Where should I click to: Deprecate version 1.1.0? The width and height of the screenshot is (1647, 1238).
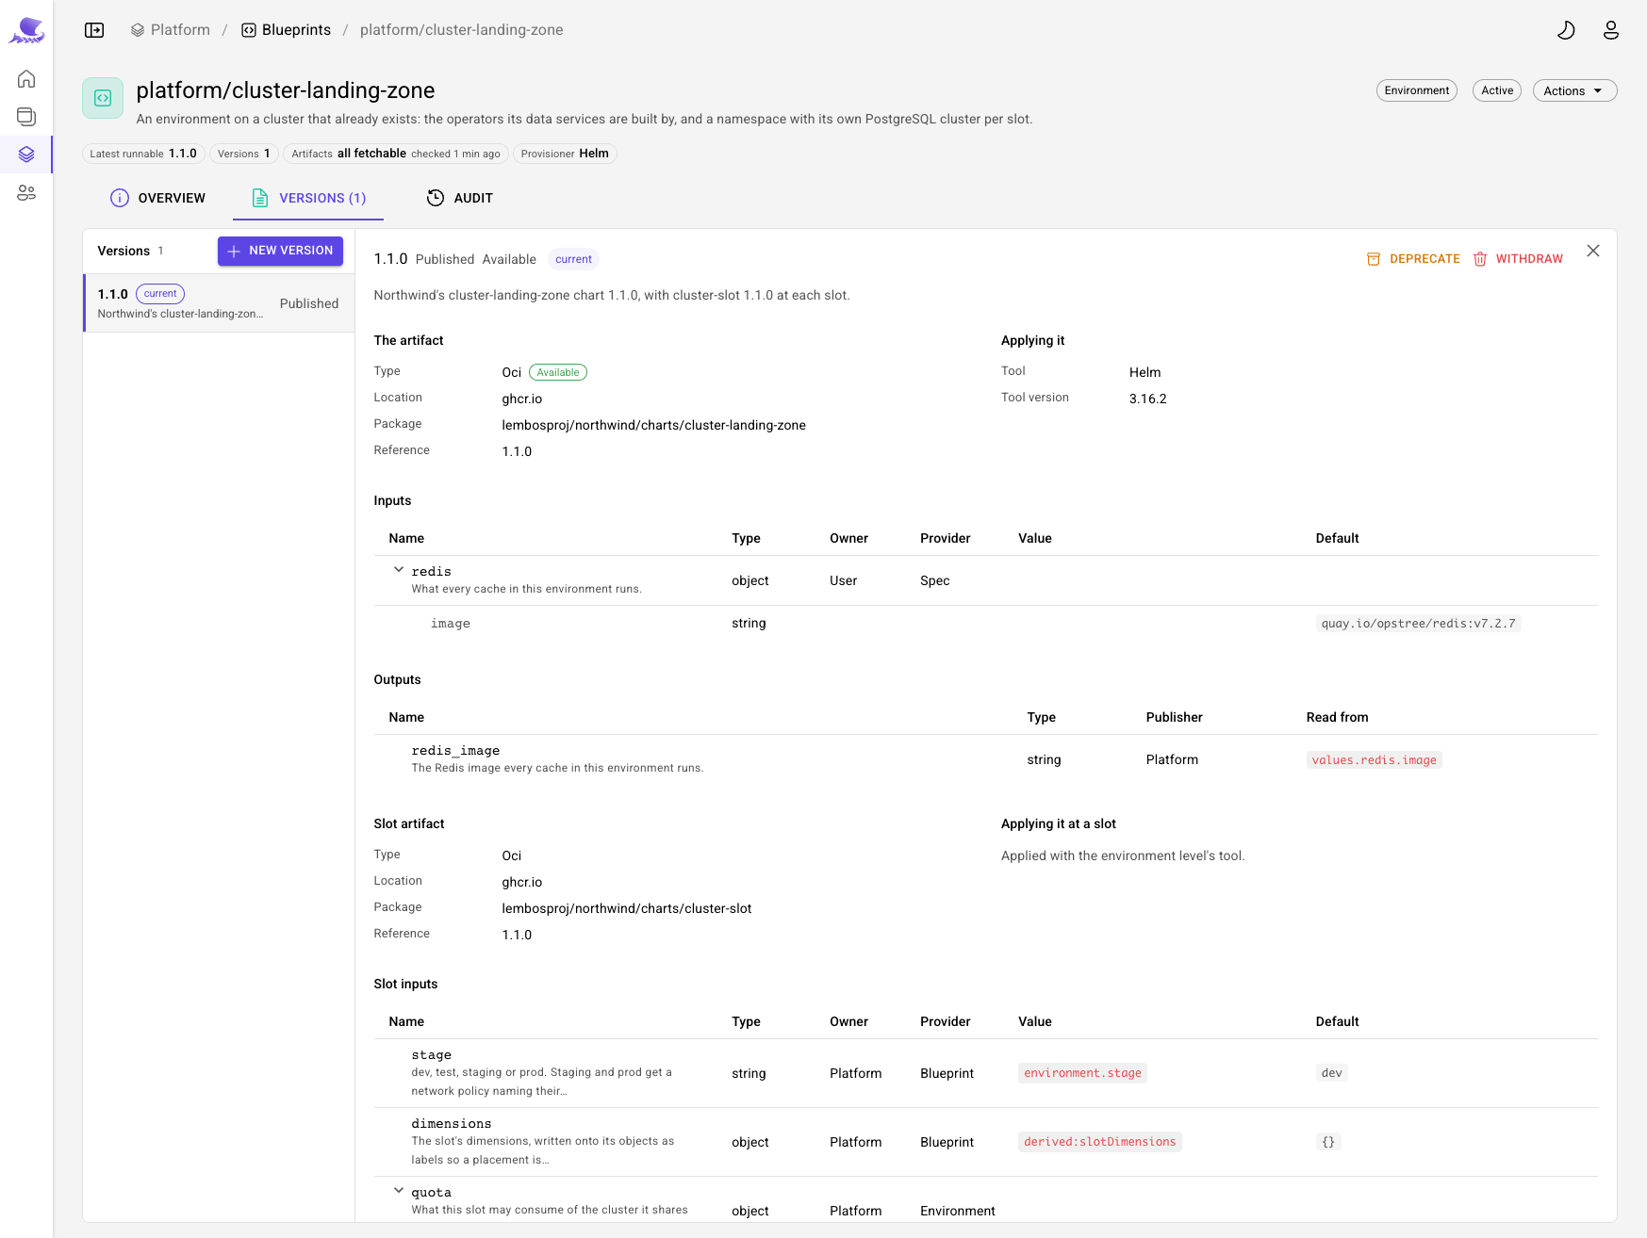(1413, 259)
